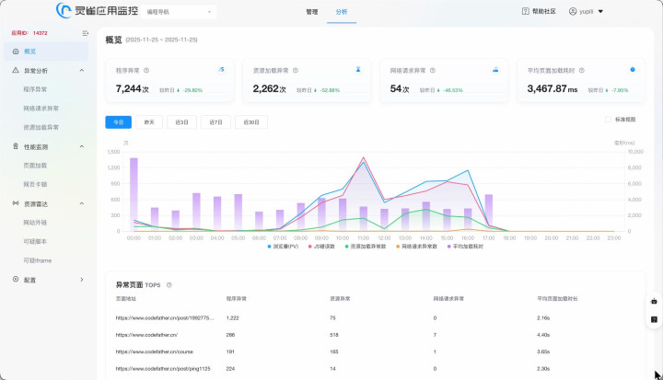The width and height of the screenshot is (663, 380).
Task: Click the user avatar icon beside yupili
Action: point(572,12)
